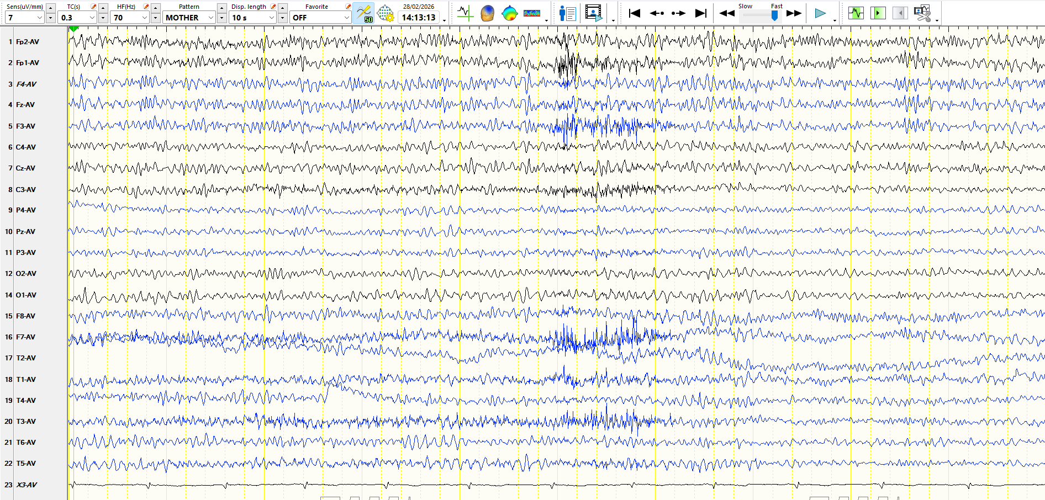Click the 3D head voltage map icon

coord(487,13)
